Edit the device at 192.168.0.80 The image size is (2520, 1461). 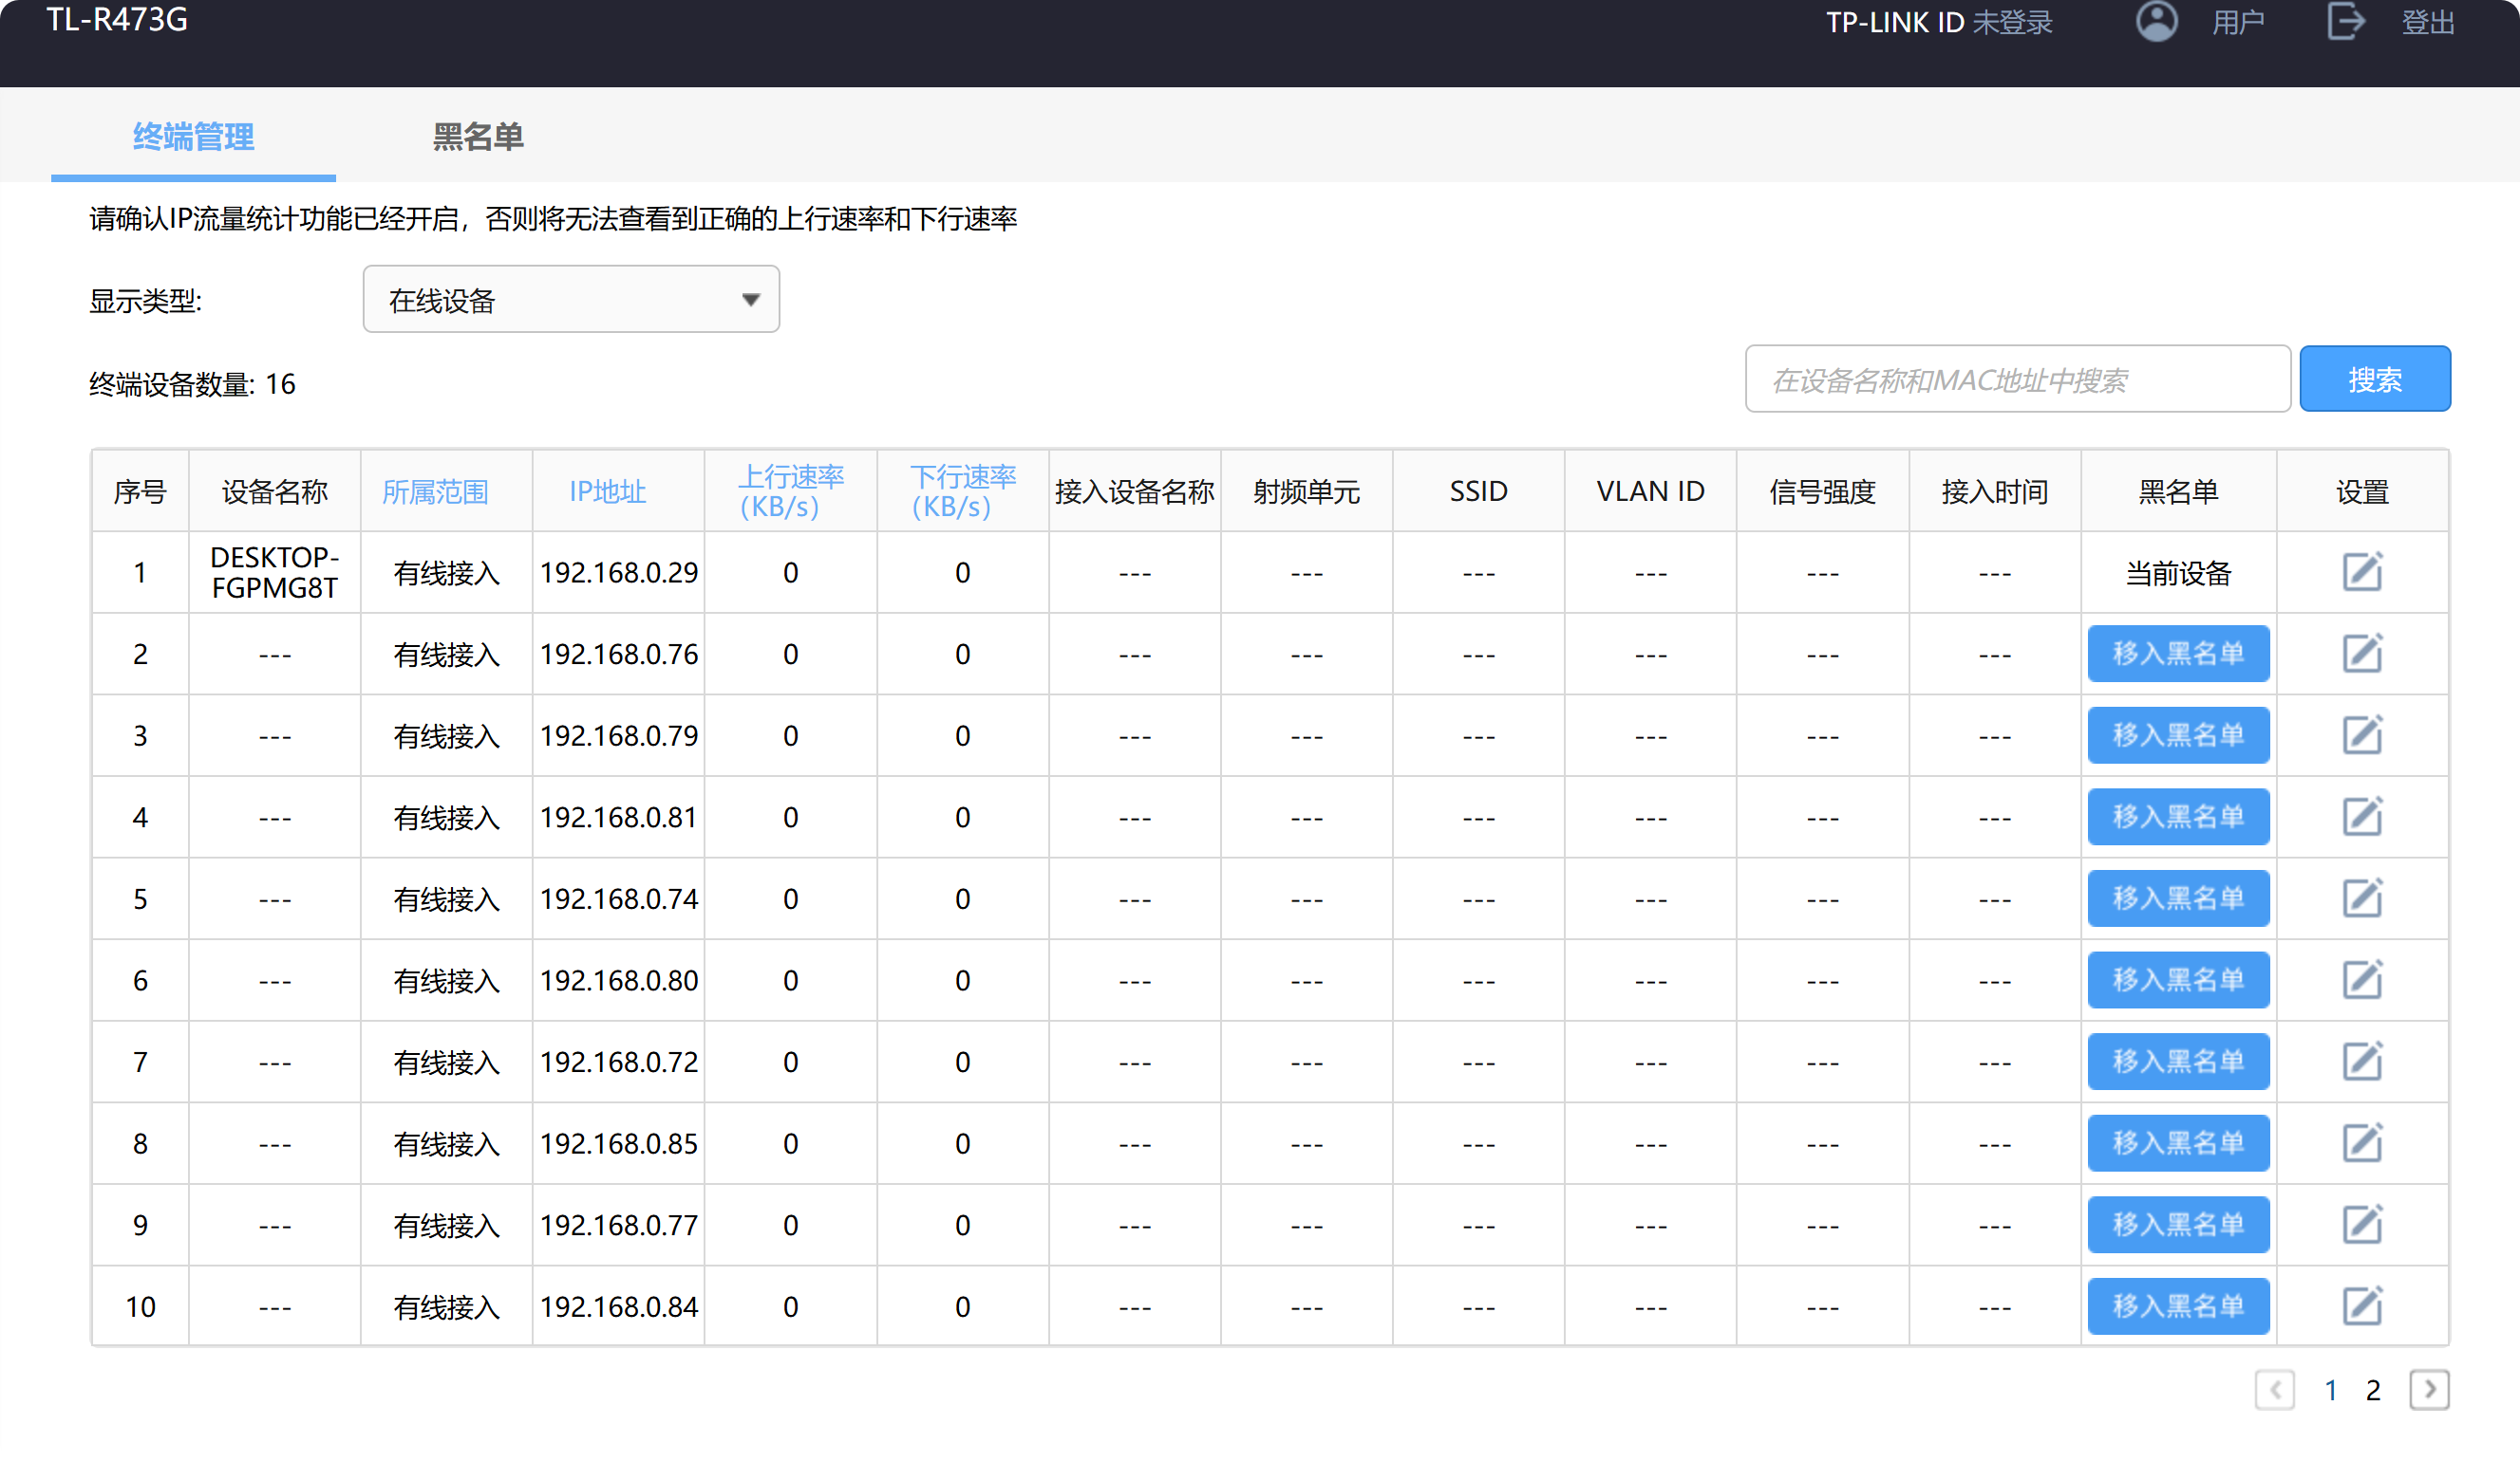[x=2362, y=980]
